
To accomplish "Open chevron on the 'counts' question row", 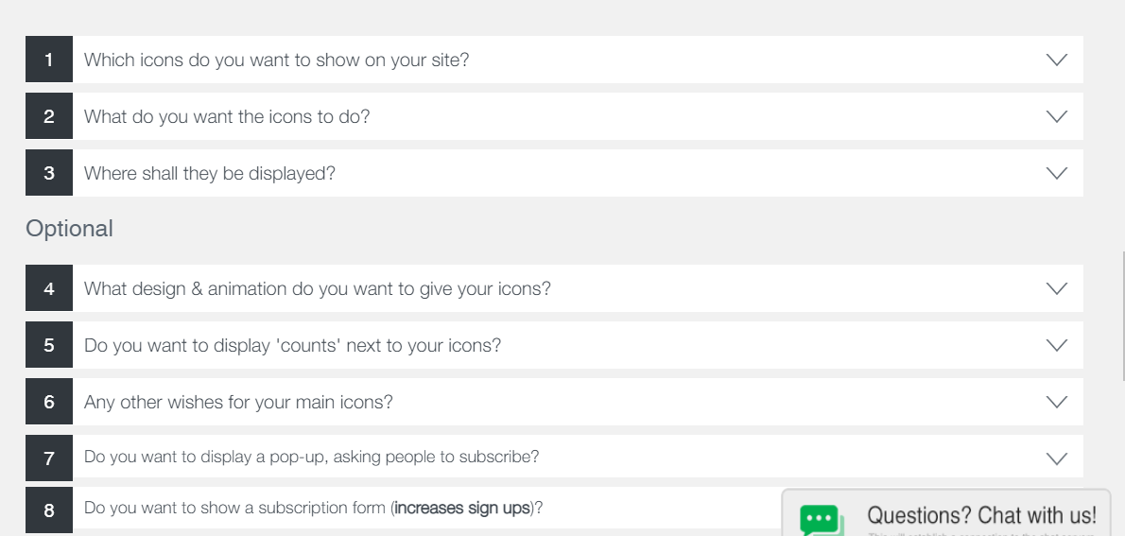I will coord(1057,345).
